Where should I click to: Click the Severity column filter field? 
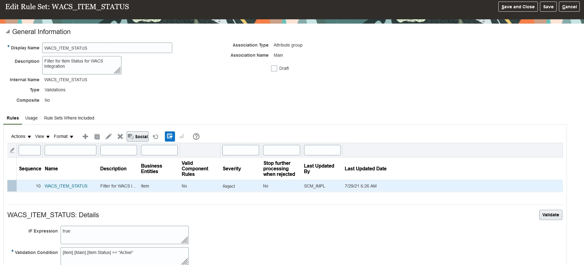click(241, 150)
